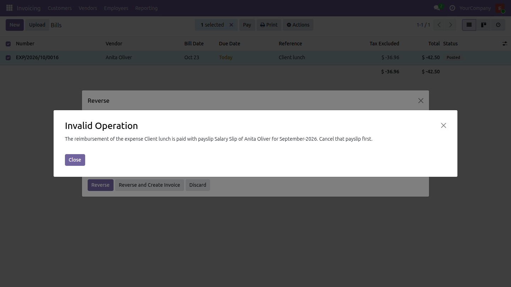Open the activities clock icon

(x=452, y=8)
